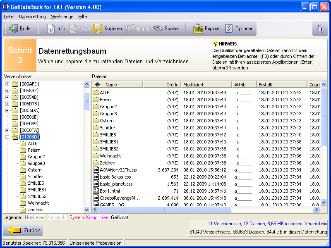Go back with the Zurück button
Viewport: 331px width, 248px height.
[x=23, y=230]
